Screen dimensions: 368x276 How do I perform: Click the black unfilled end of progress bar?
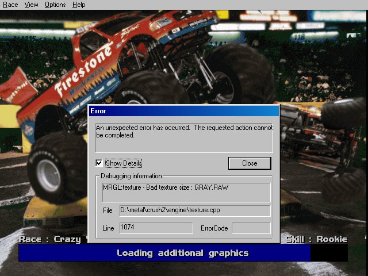[x=329, y=253]
